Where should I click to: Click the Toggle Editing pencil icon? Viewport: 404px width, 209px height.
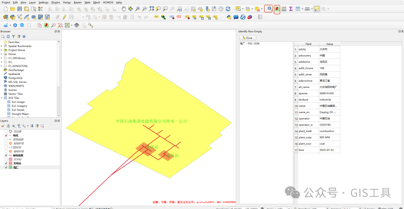[64, 17]
